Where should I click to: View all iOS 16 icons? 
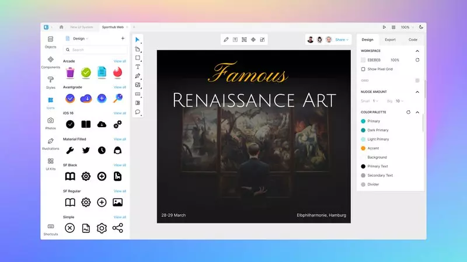click(120, 113)
